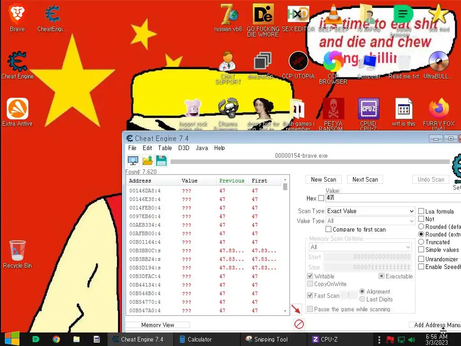The image size is (461, 346).
Task: Open the Memory Scan Options region dropdown
Action: click(x=360, y=247)
